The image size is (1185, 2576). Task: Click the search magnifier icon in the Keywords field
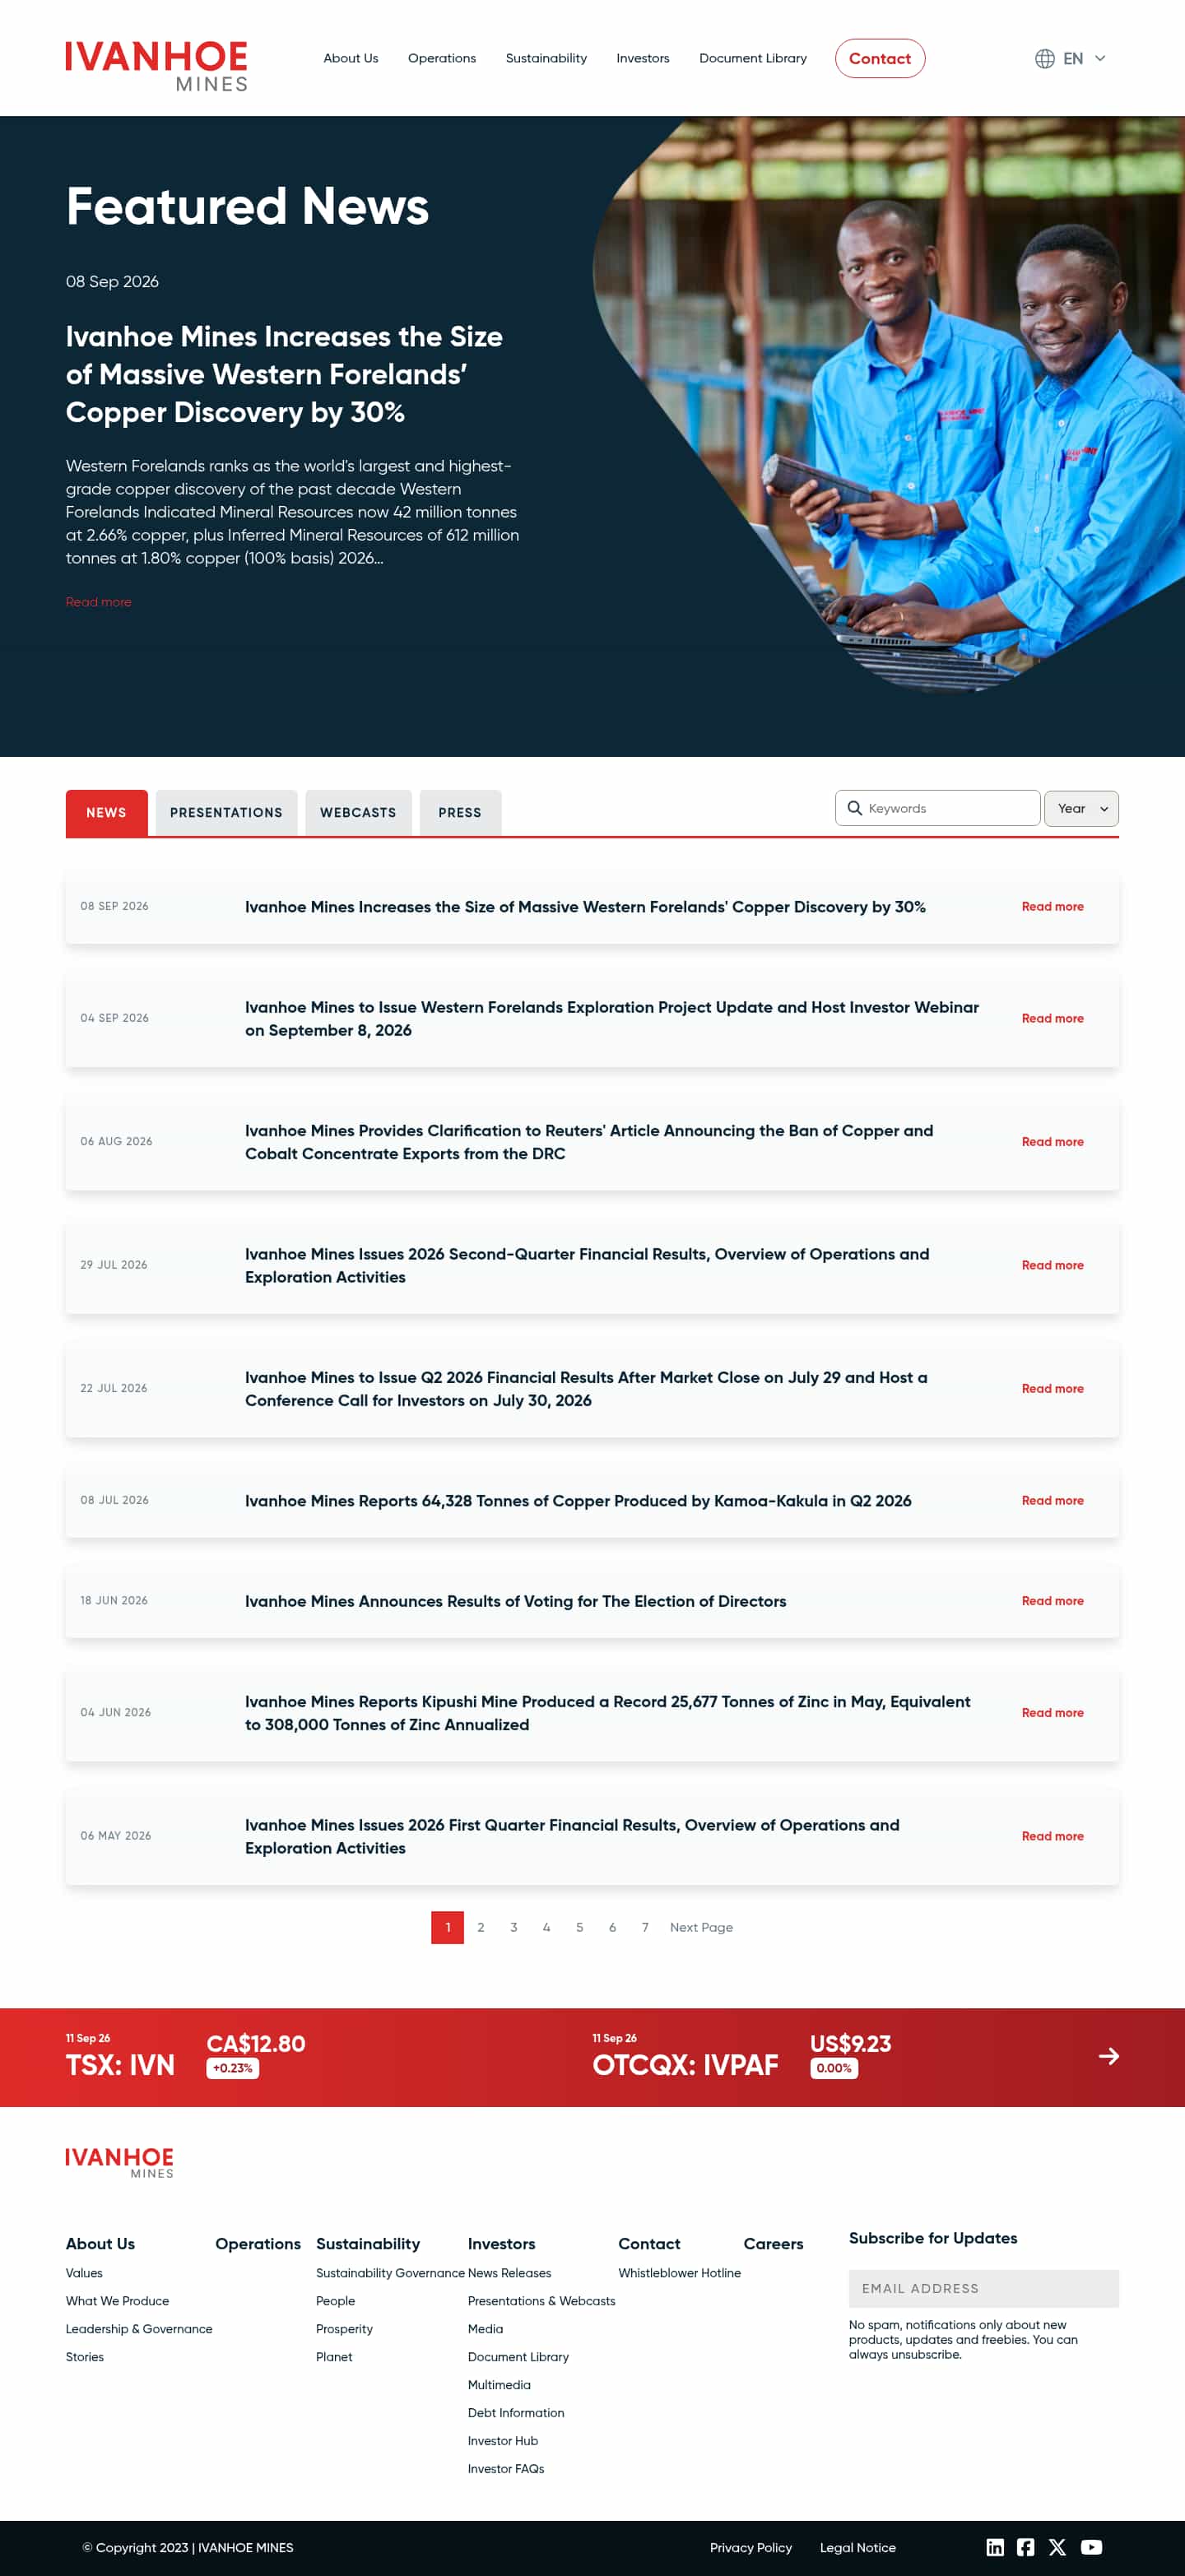854,808
